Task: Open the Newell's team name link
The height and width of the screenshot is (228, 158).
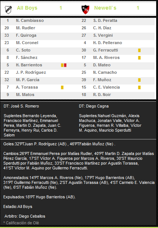Action: [105, 8]
